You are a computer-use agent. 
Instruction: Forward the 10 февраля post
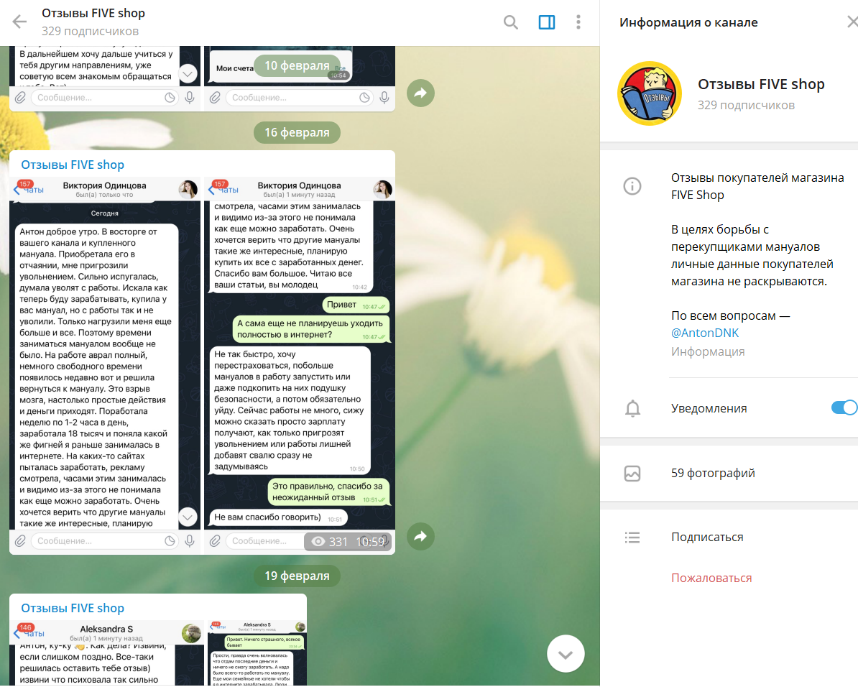(x=420, y=93)
